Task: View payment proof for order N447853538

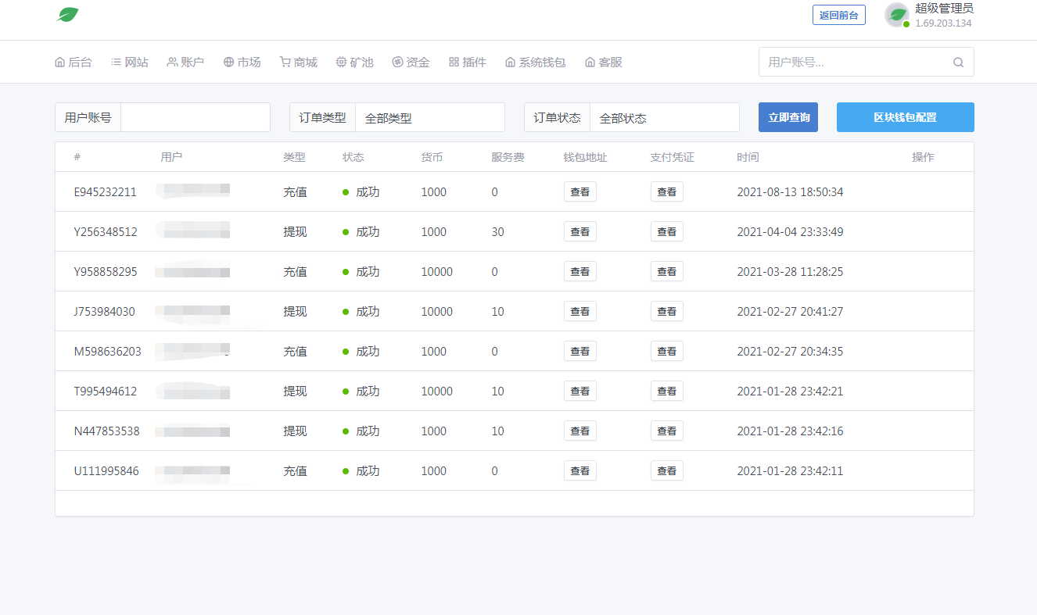Action: coord(667,431)
